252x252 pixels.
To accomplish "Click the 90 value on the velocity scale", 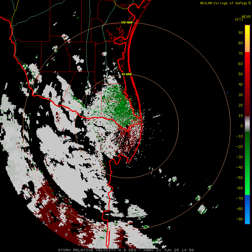I will pos(241,33).
